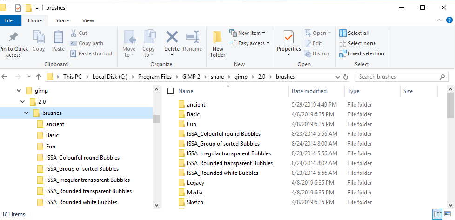Go back with the Back arrow
This screenshot has height=220, width=455.
4,77
